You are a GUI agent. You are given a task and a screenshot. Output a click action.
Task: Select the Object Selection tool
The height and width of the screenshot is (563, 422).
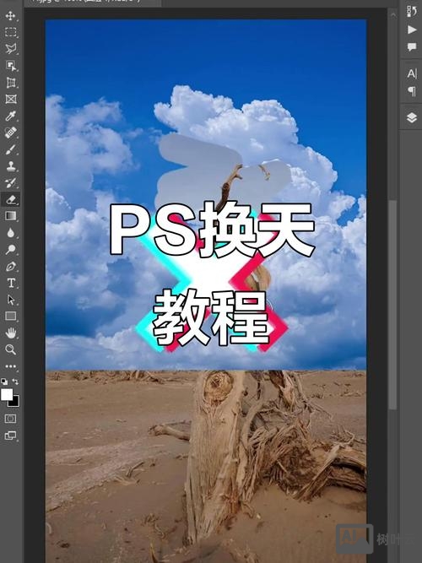pos(11,66)
